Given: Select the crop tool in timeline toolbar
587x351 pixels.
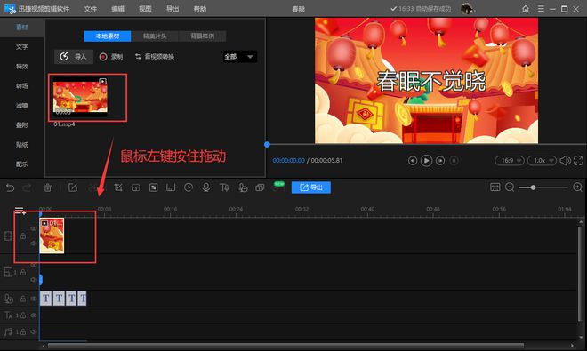Looking at the screenshot, I should (x=118, y=187).
